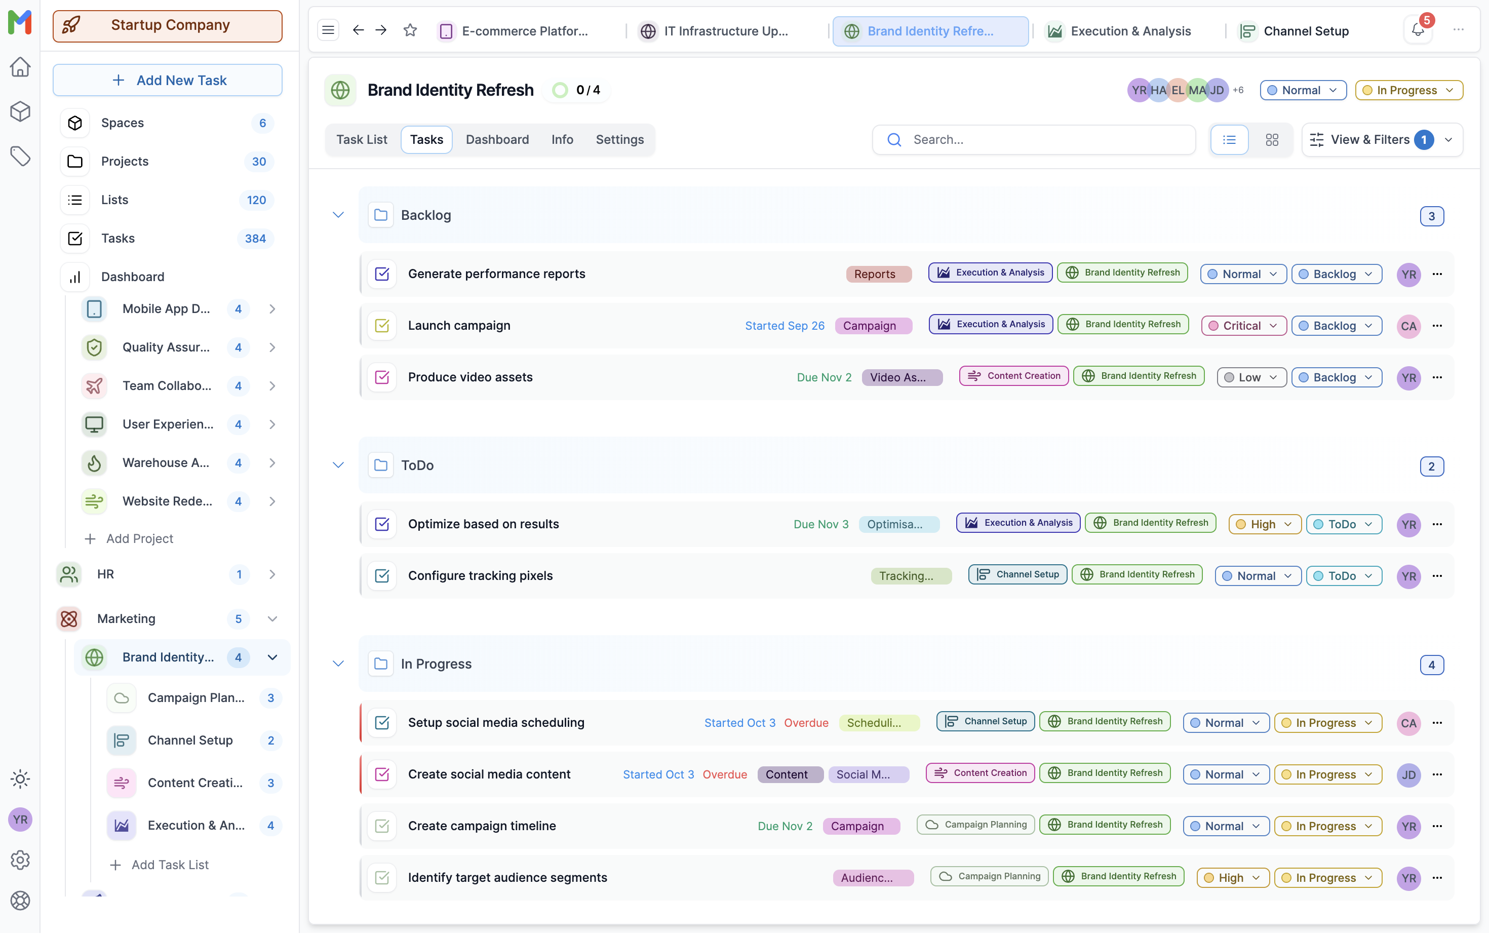Viewport: 1489px width, 935px height.
Task: Open the Dashboard chart icon in sidebar
Action: coord(74,277)
